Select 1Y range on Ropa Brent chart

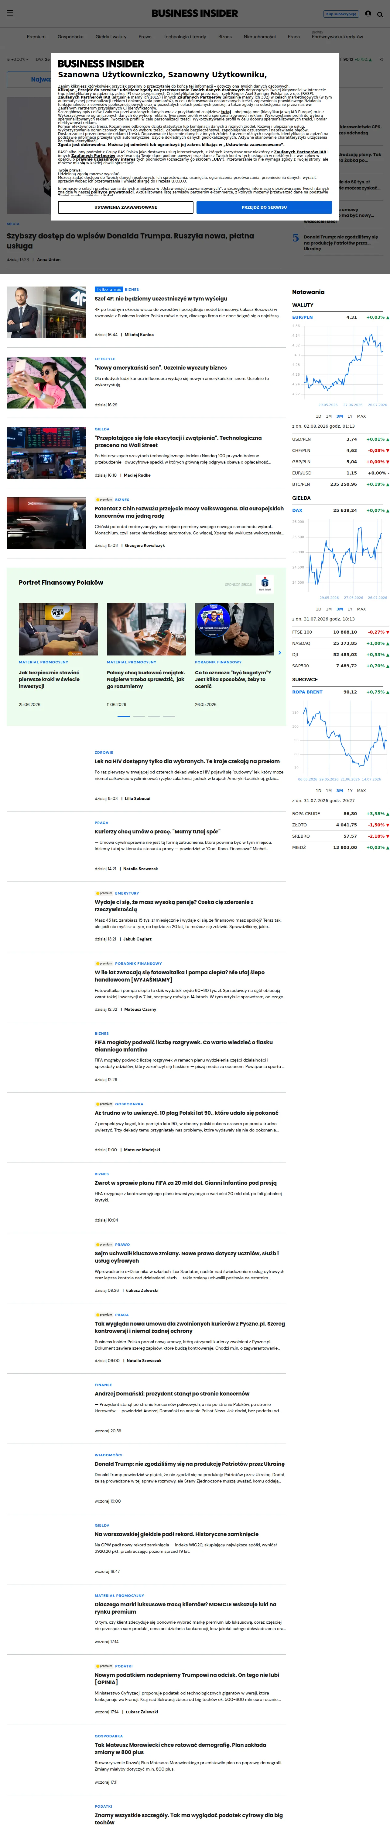(350, 790)
